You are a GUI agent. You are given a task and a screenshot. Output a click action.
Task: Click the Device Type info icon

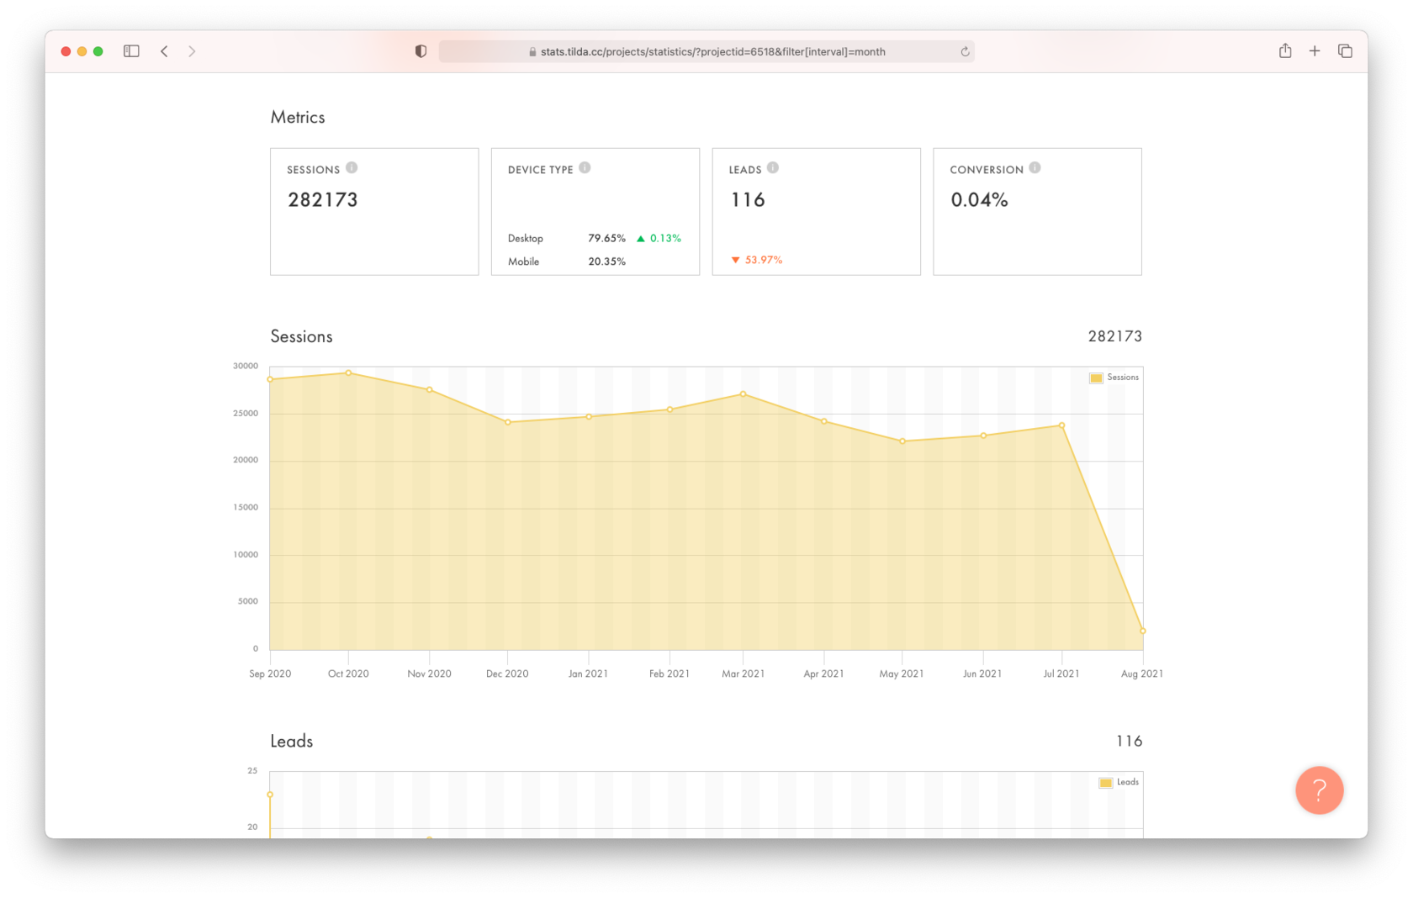(585, 168)
